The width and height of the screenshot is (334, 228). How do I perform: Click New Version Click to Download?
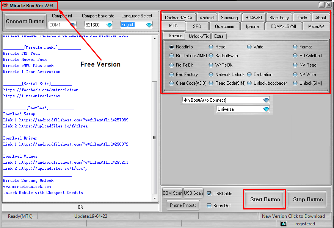293,216
